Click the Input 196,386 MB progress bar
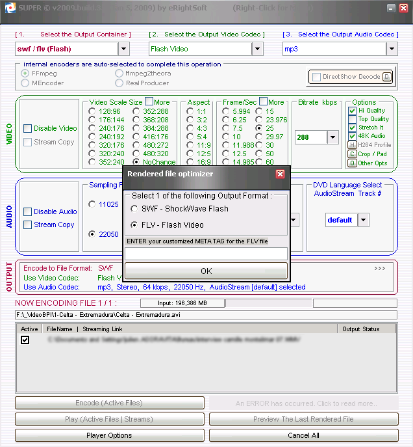 182,303
